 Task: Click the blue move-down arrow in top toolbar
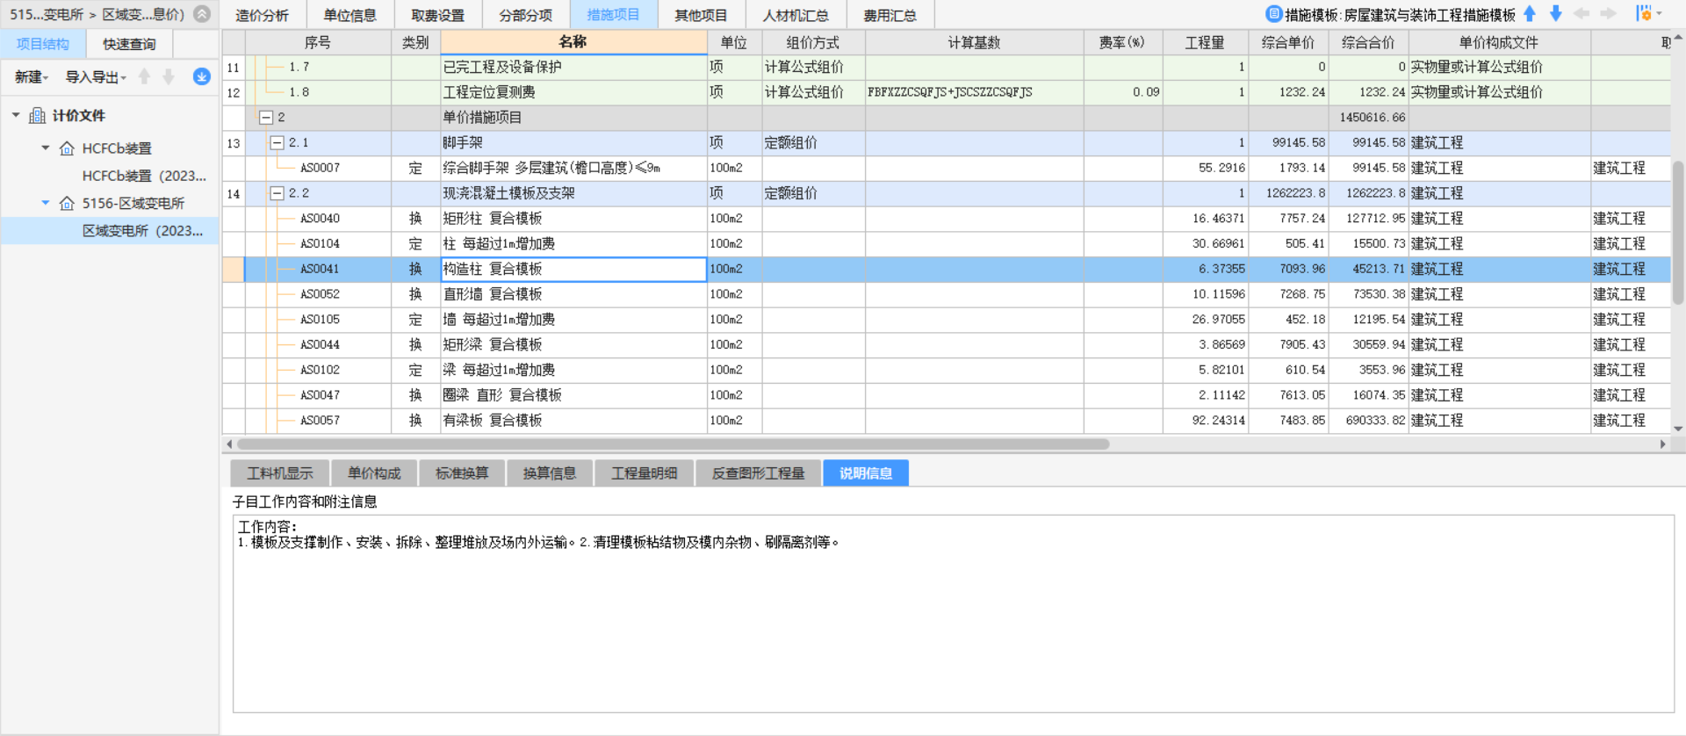pos(1556,14)
